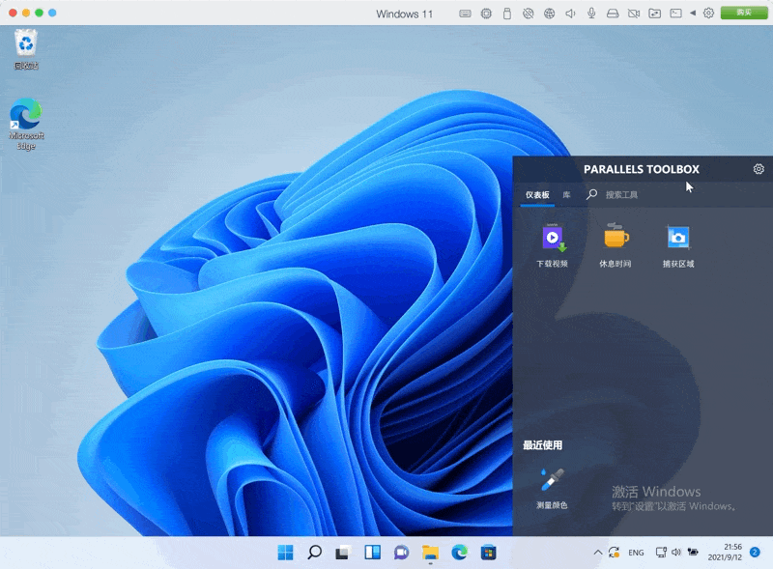Open the shared folder icon in toolbar
773x569 pixels.
655,14
